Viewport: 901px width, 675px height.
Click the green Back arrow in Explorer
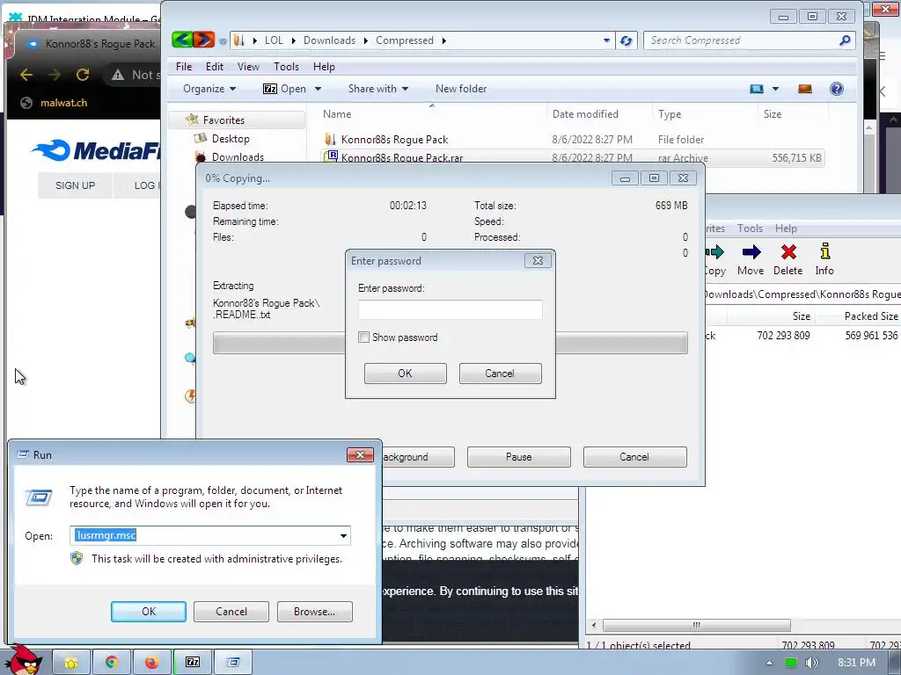(x=182, y=40)
